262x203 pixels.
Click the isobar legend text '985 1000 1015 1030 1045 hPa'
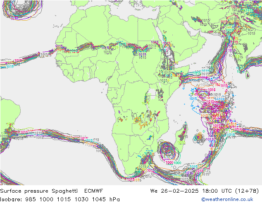click(72, 199)
